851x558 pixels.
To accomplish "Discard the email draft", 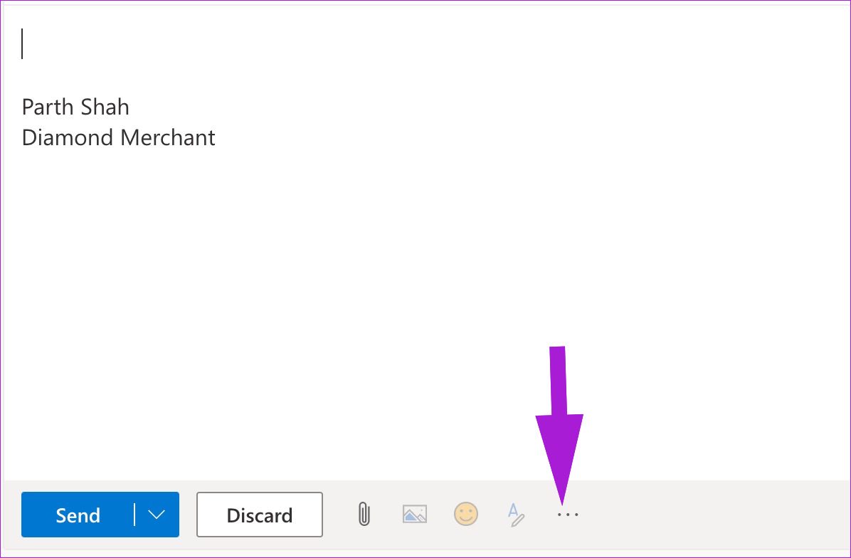I will pyautogui.click(x=260, y=515).
